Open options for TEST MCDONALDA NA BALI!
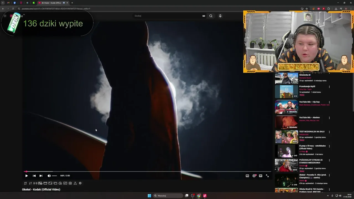Image resolution: width=354 pixels, height=199 pixels. point(329,132)
